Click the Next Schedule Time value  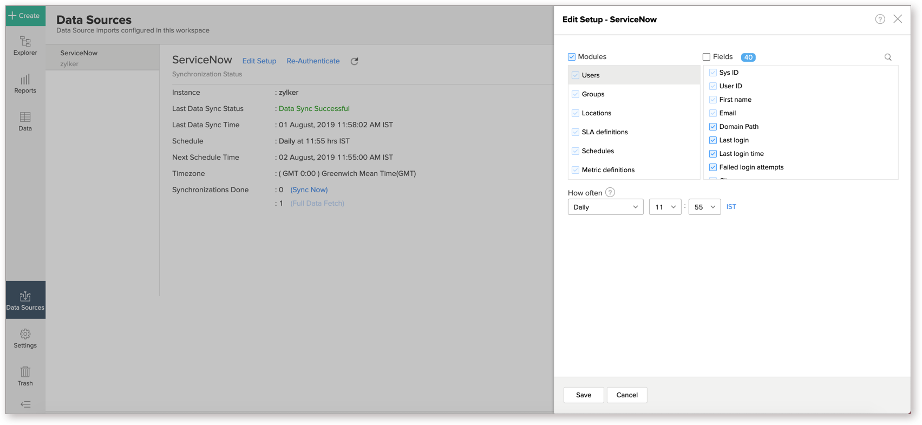(x=336, y=158)
